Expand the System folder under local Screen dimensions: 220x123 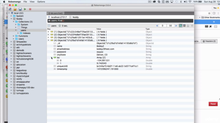[x=11, y=16]
